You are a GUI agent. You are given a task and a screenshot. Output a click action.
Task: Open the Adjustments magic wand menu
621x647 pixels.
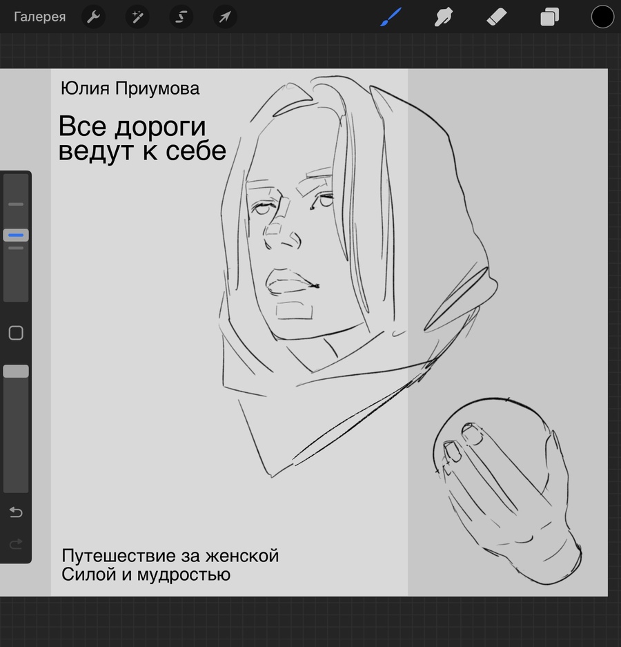pos(137,17)
